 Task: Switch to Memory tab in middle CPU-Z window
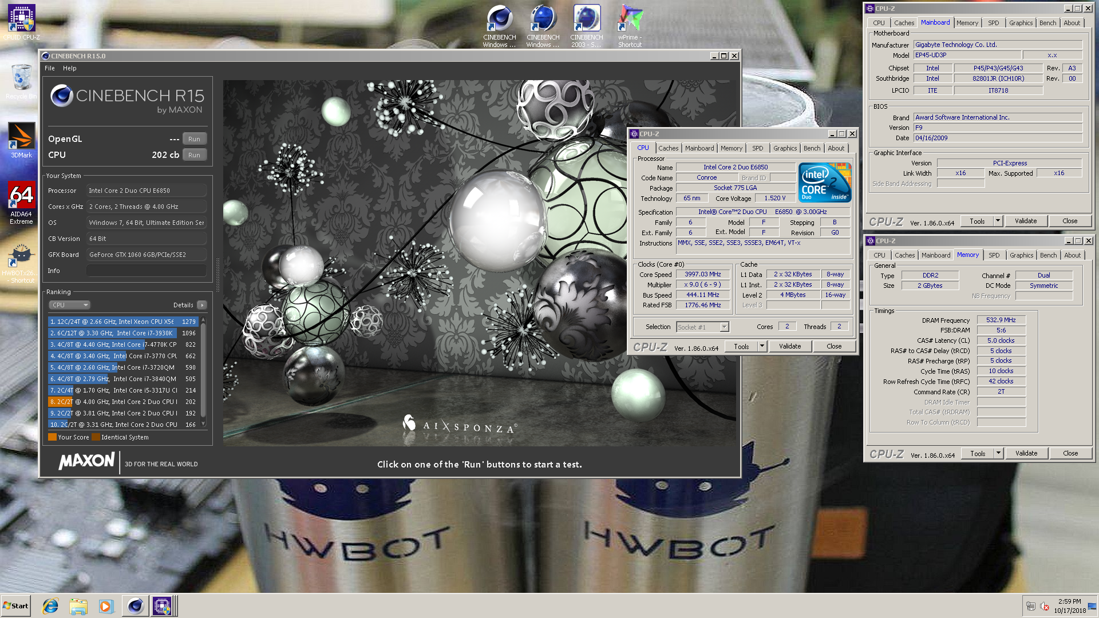tap(731, 148)
